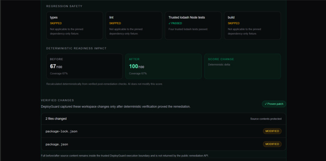Click the REGRESSION SAFETY section heading
This screenshot has height=161, width=326.
(x=64, y=6)
